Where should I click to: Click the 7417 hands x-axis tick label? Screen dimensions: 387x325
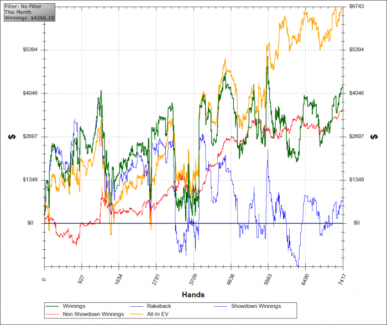click(x=342, y=279)
